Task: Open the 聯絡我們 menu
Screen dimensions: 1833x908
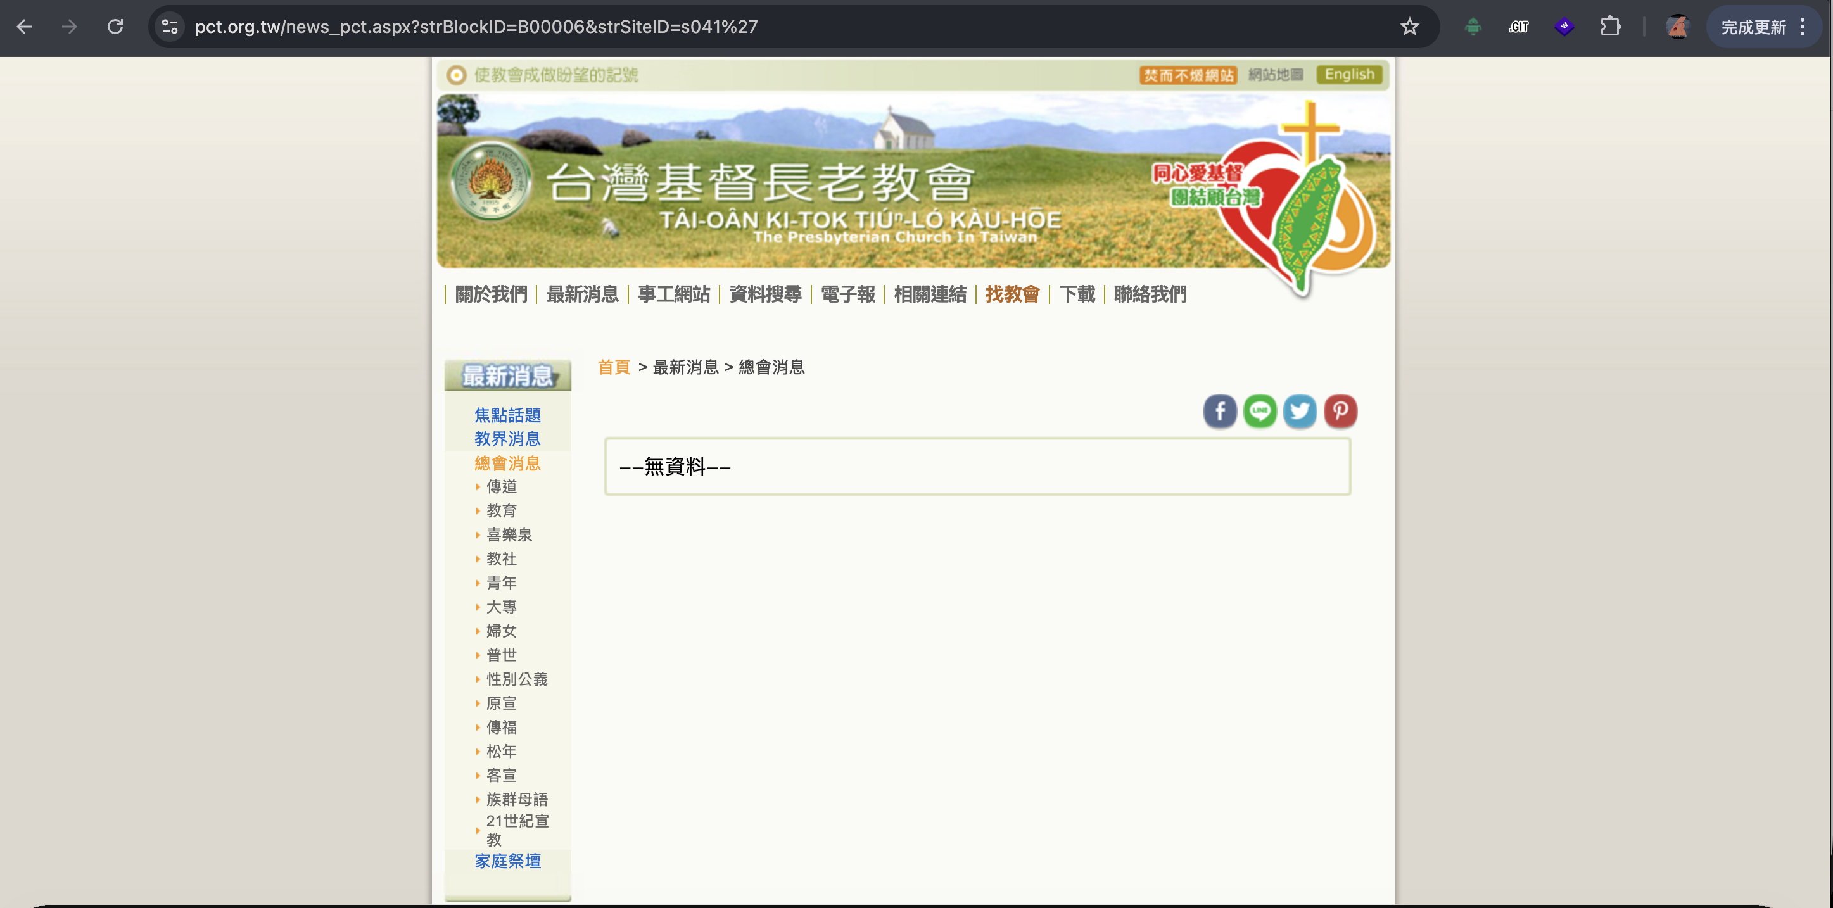Action: click(1151, 294)
